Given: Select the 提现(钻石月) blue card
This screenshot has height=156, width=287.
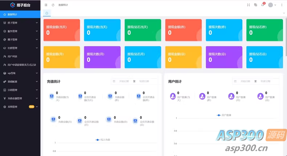Looking at the screenshot, I should point(143,57).
